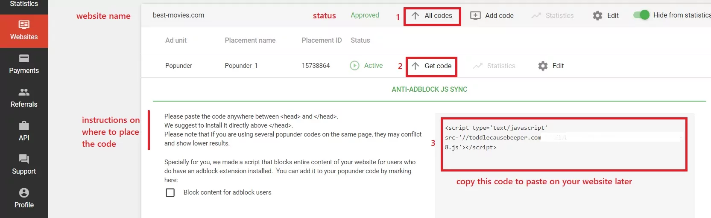Click the Approved status text
This screenshot has height=218, width=711.
[x=365, y=15]
